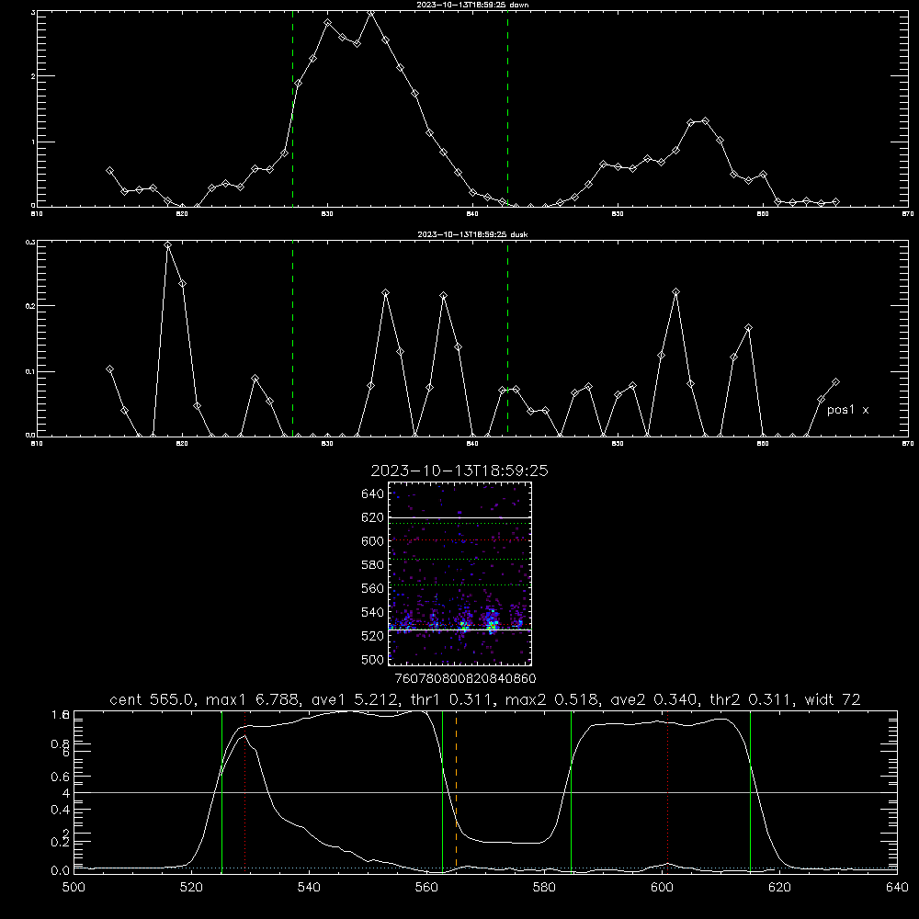Select green vertical line near 615 in bottom plot
919x919 pixels.
(x=750, y=791)
